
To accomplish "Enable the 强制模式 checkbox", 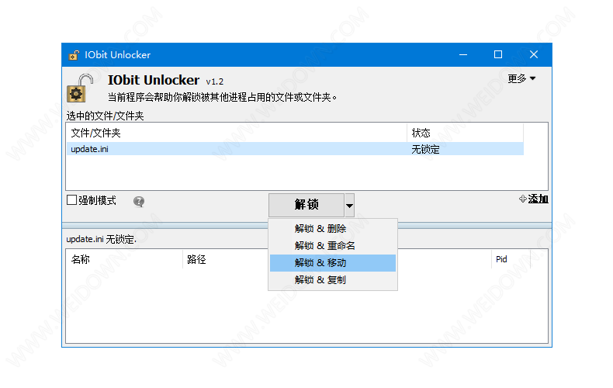I will click(71, 200).
